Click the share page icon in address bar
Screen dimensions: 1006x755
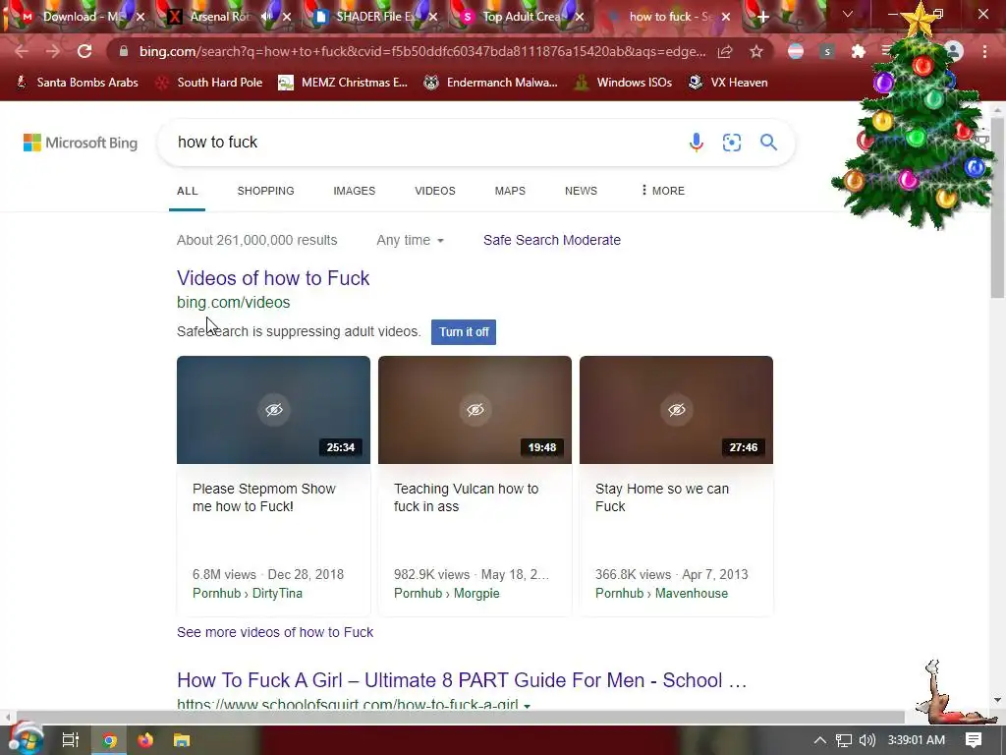point(725,51)
